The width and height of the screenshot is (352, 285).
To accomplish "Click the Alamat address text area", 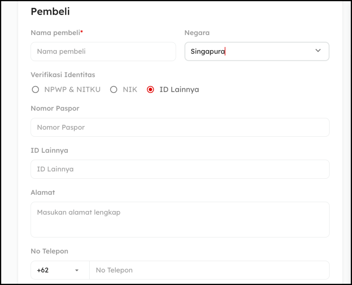I will (x=180, y=219).
